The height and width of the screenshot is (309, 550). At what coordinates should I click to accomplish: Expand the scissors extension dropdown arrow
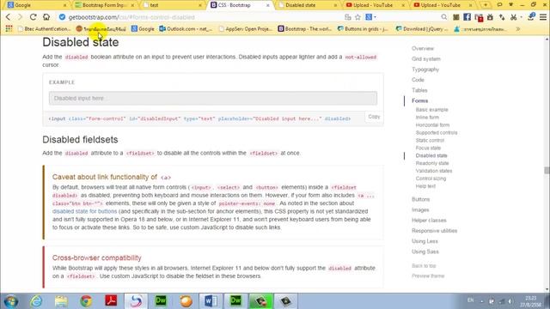click(x=521, y=17)
